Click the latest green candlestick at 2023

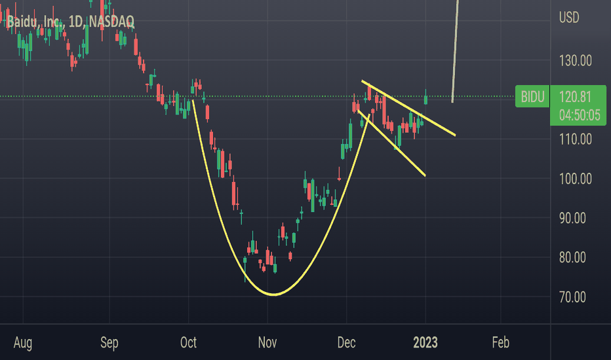[x=425, y=99]
